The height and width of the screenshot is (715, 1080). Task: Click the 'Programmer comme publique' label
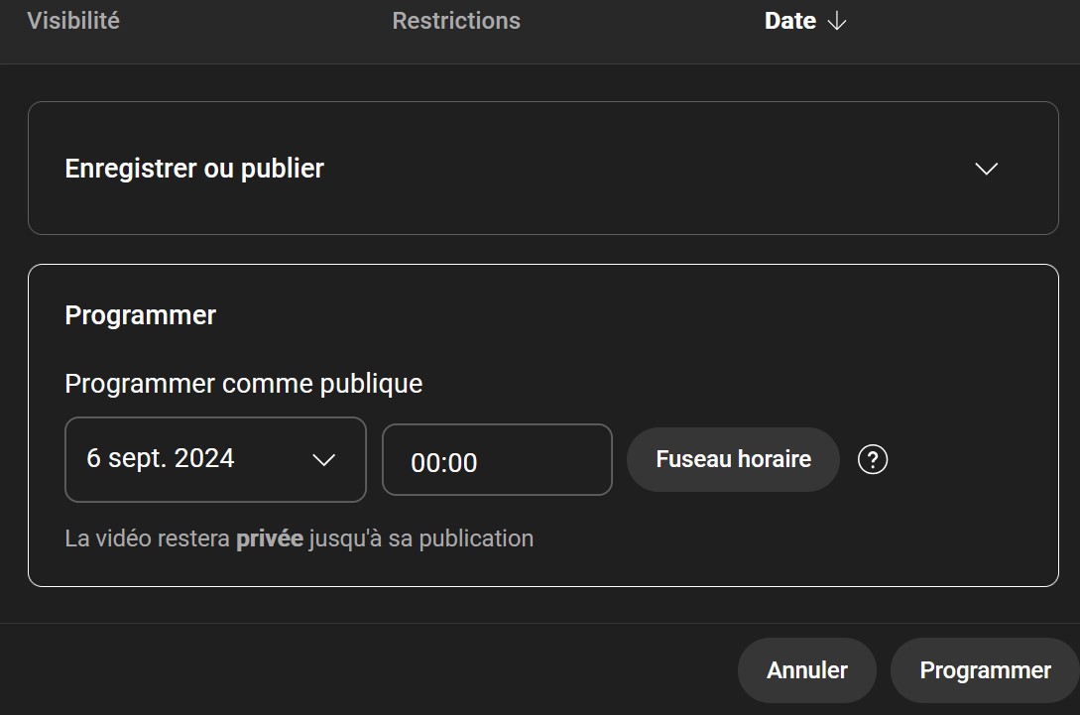pos(244,384)
